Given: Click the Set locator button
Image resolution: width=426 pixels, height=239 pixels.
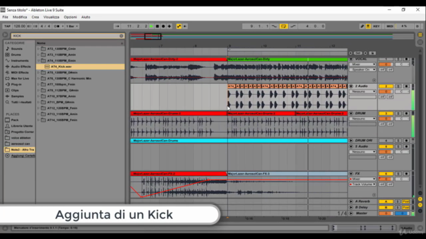Looking at the screenshot, I should coord(358,53).
